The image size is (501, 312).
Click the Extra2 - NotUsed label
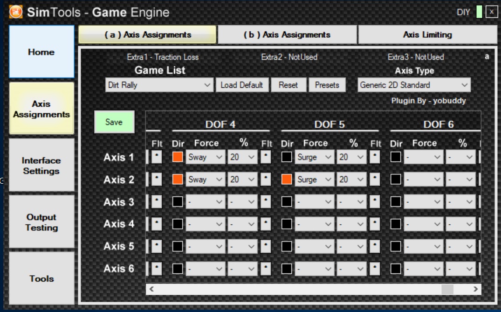(289, 57)
